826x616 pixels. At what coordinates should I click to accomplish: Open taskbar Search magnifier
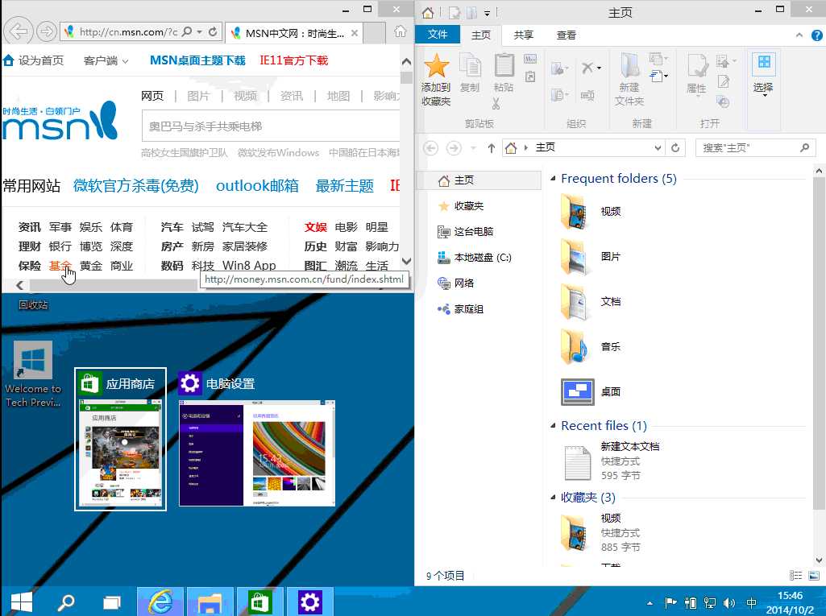(66, 602)
